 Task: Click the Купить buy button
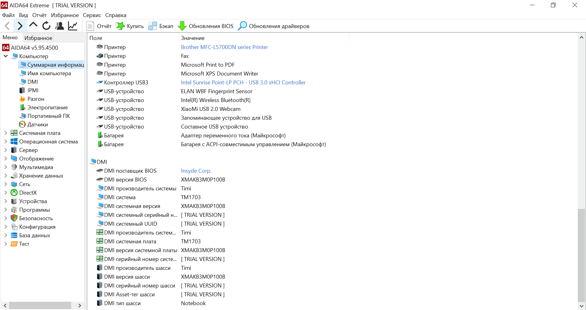coord(130,26)
